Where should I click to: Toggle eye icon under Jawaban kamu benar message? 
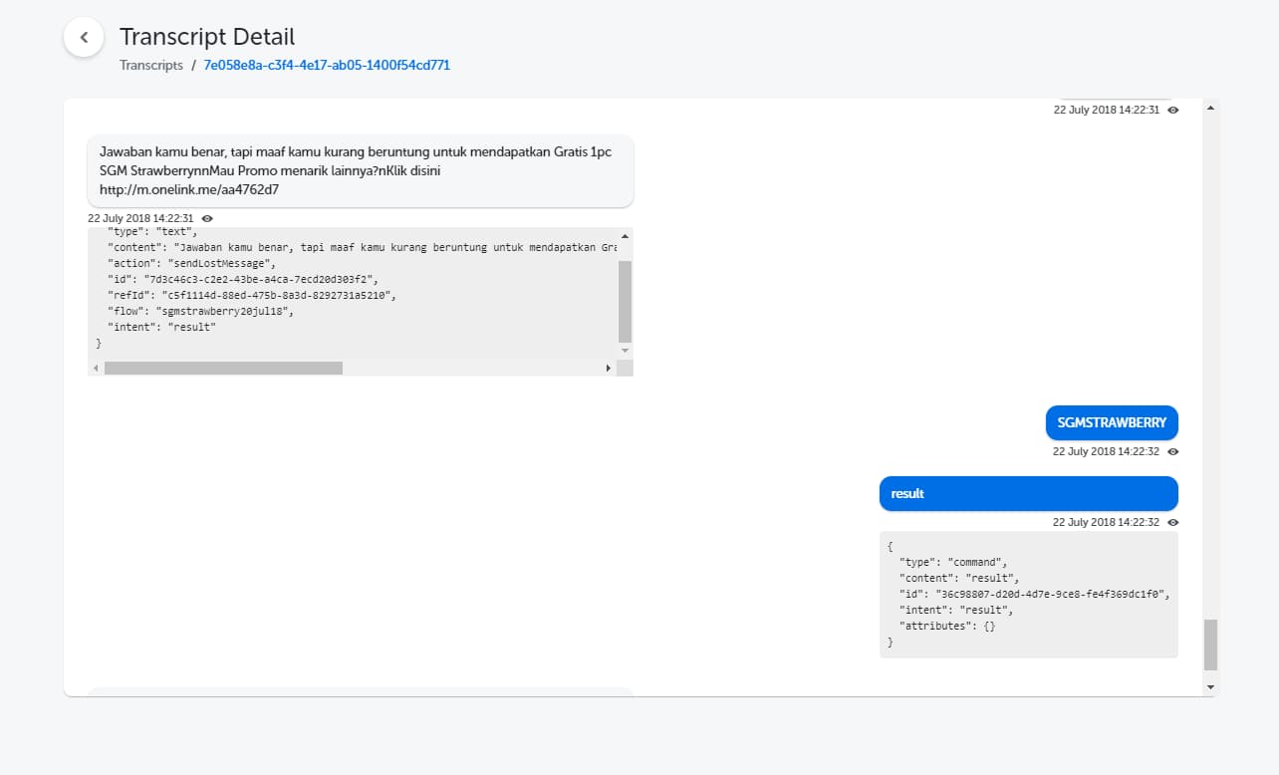[206, 218]
